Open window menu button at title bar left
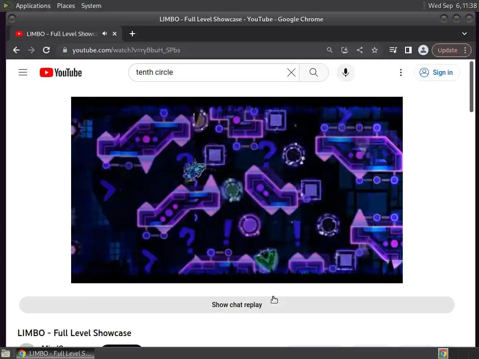This screenshot has height=359, width=479. pos(12,19)
